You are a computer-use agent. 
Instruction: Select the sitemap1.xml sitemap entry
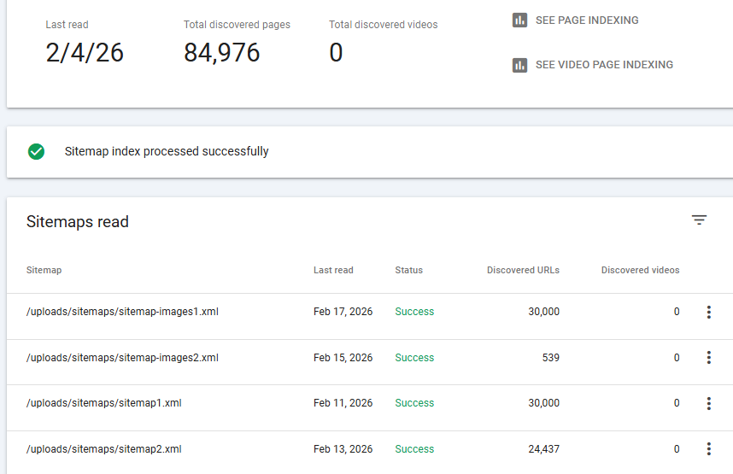click(x=104, y=403)
